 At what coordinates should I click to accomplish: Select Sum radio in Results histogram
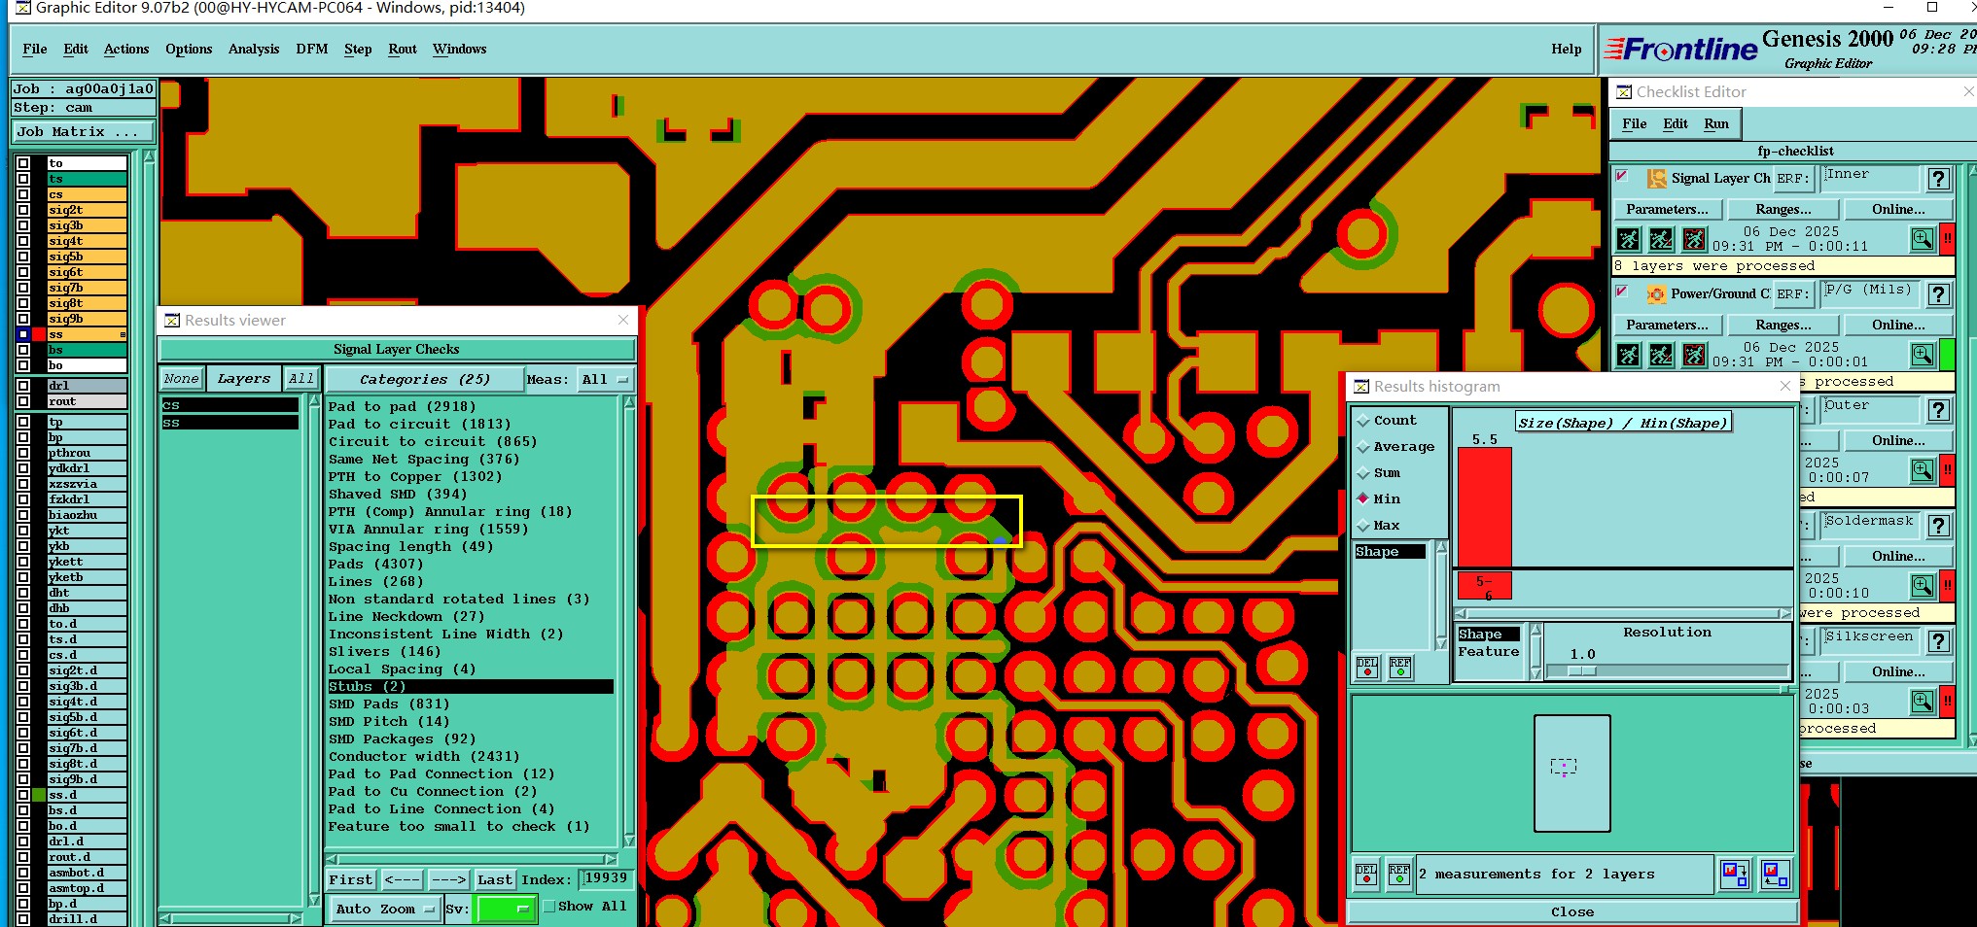click(x=1363, y=473)
